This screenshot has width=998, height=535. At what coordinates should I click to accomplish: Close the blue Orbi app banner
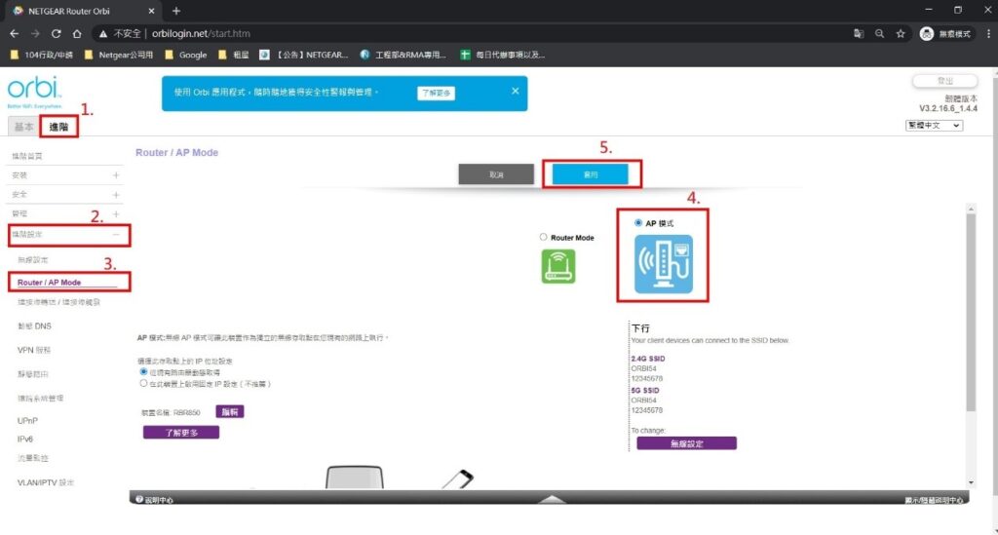pos(516,91)
